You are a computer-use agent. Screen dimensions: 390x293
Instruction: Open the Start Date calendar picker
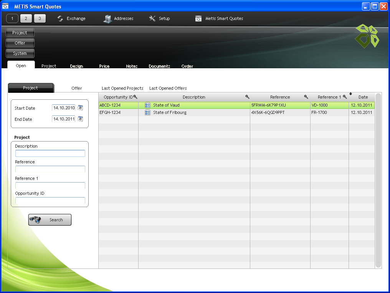coord(80,108)
